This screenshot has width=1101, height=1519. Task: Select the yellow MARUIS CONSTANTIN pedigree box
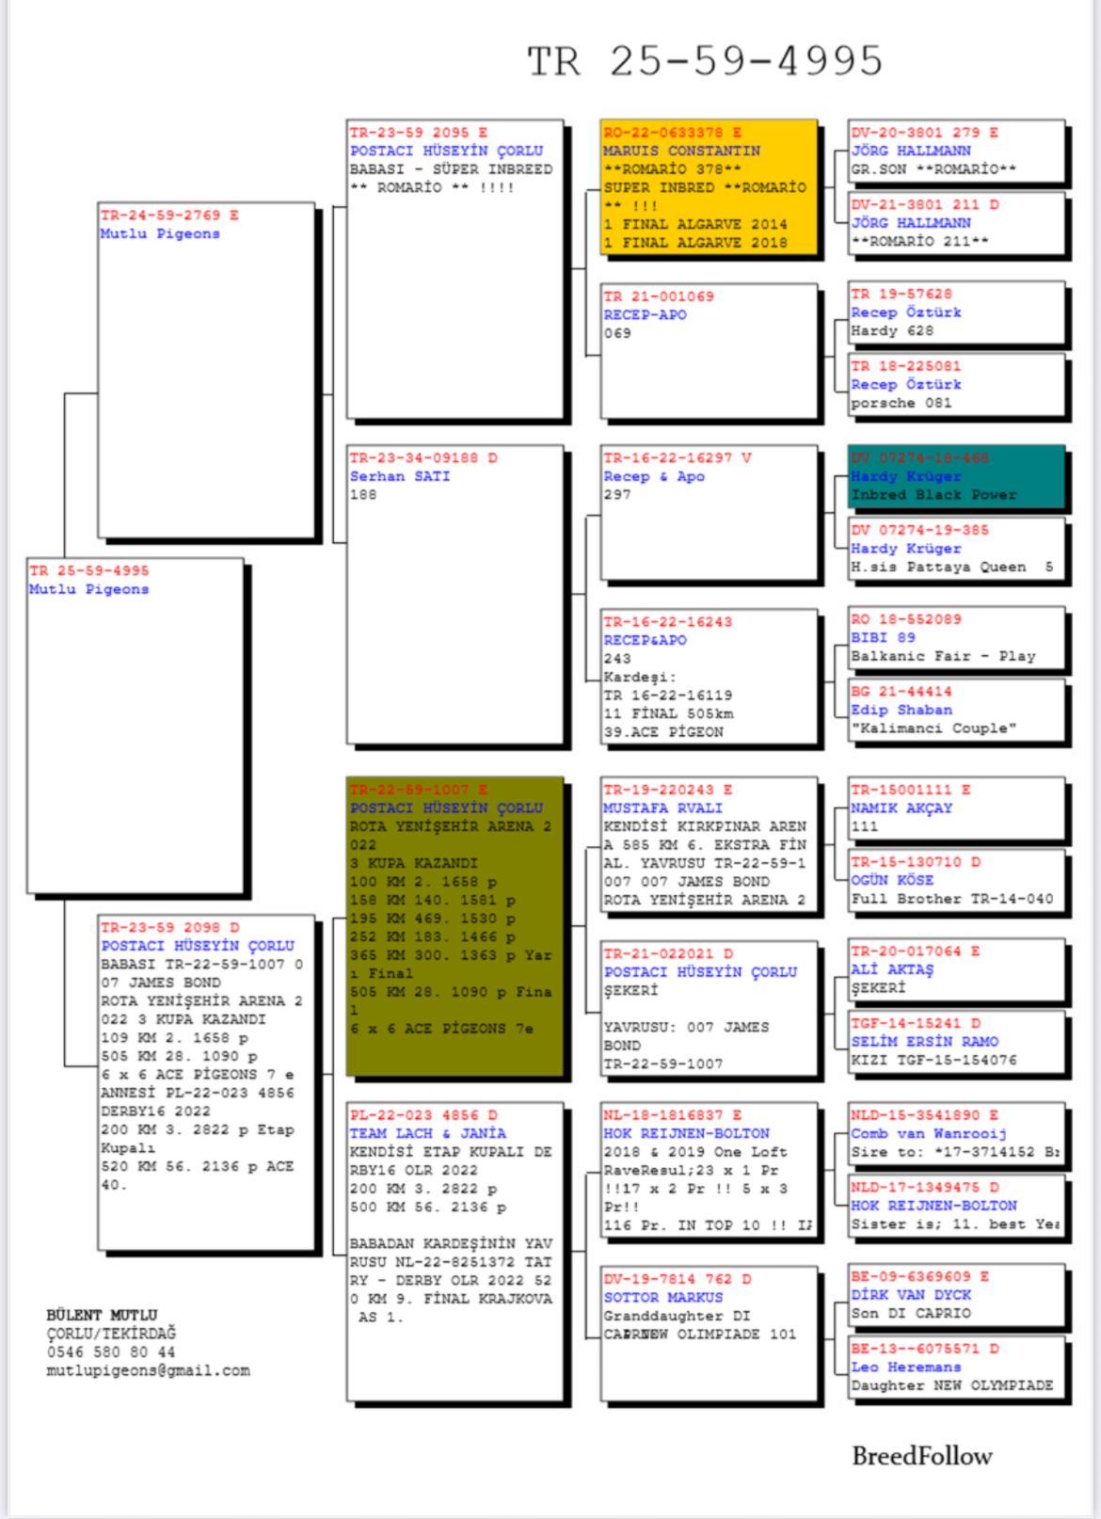pyautogui.click(x=708, y=187)
